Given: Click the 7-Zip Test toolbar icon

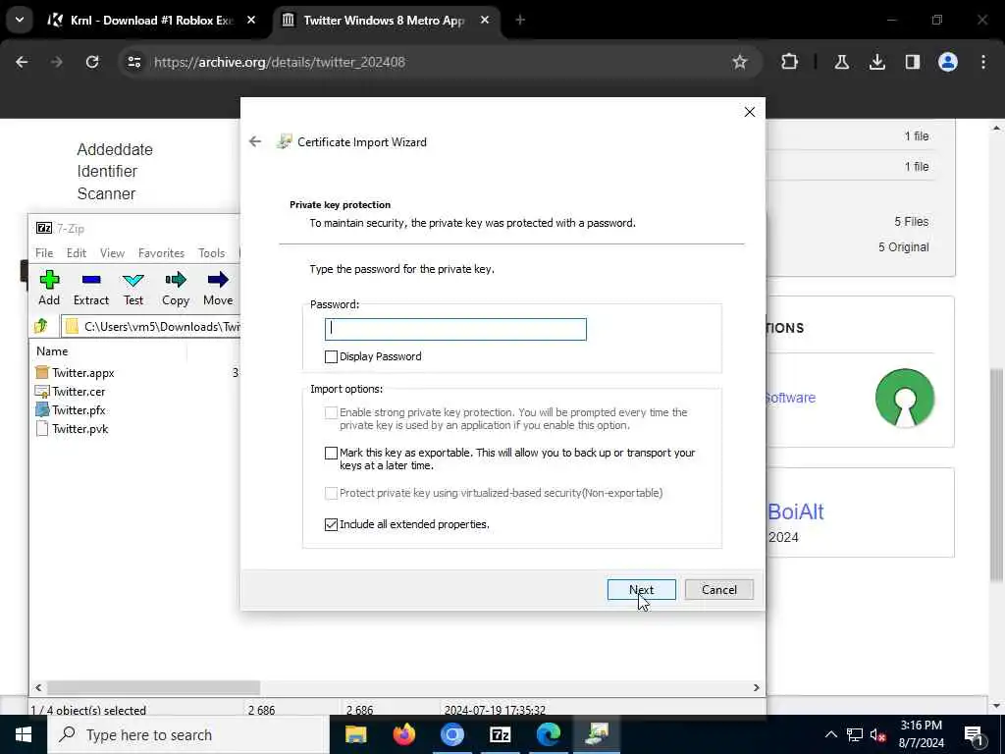Looking at the screenshot, I should (133, 280).
